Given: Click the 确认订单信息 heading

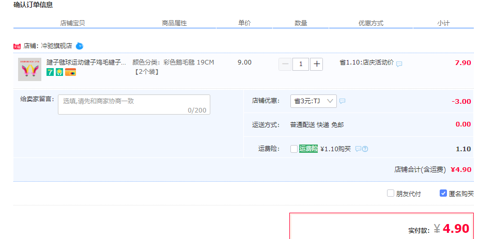Looking at the screenshot, I should coord(33,5).
